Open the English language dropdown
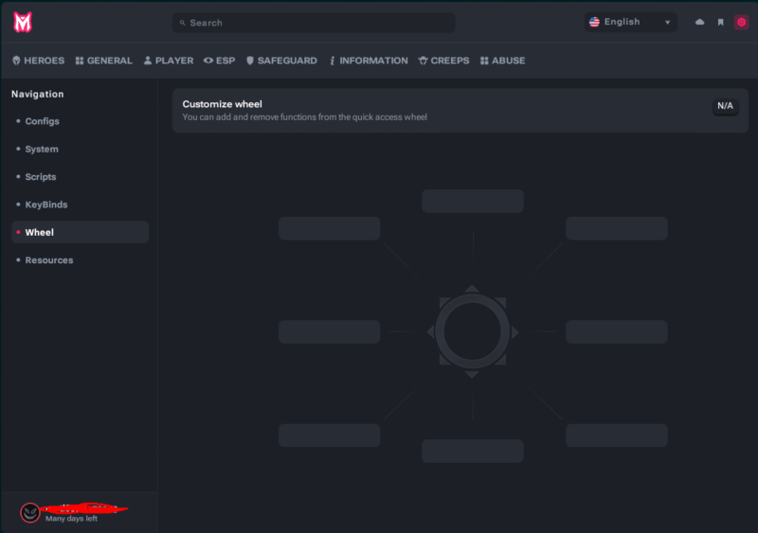 coord(630,22)
